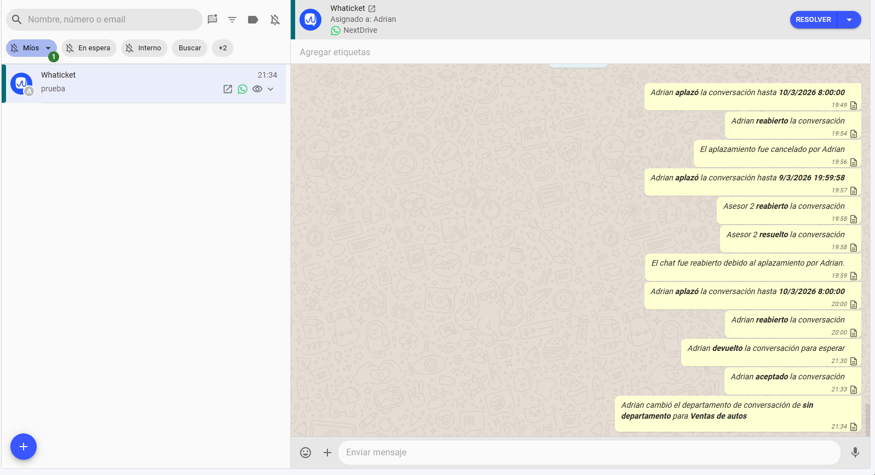This screenshot has width=875, height=475.
Task: Open the filter list icon
Action: click(232, 20)
